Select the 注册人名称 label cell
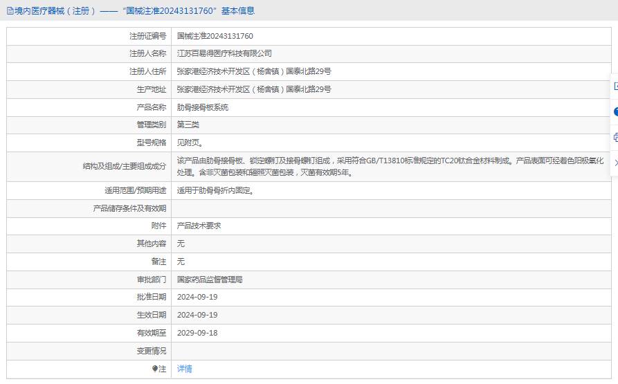The image size is (618, 384). [89, 53]
